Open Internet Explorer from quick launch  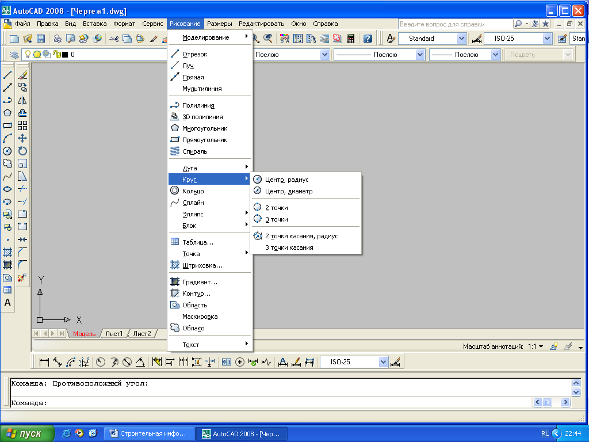66,433
